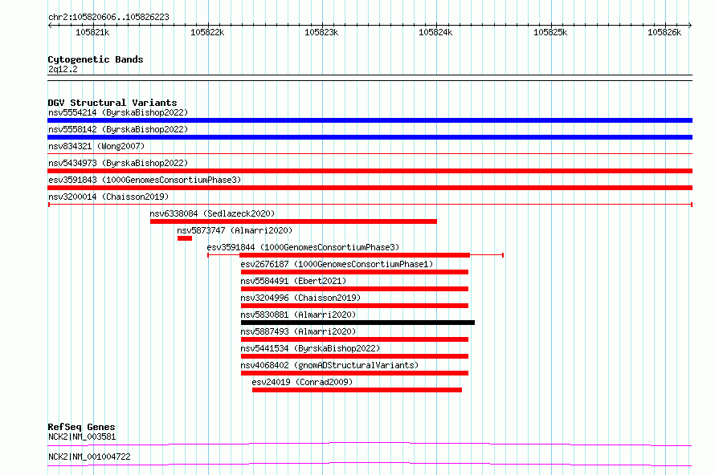Click the esv3591844 1000GenomesConsortiumPhase3 label

303,247
